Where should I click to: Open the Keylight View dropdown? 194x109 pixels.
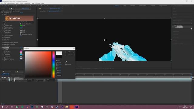(x=27, y=22)
